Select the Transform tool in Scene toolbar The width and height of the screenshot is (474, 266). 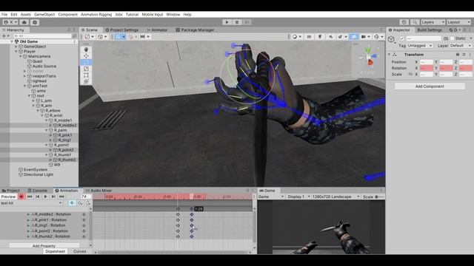pos(86,81)
